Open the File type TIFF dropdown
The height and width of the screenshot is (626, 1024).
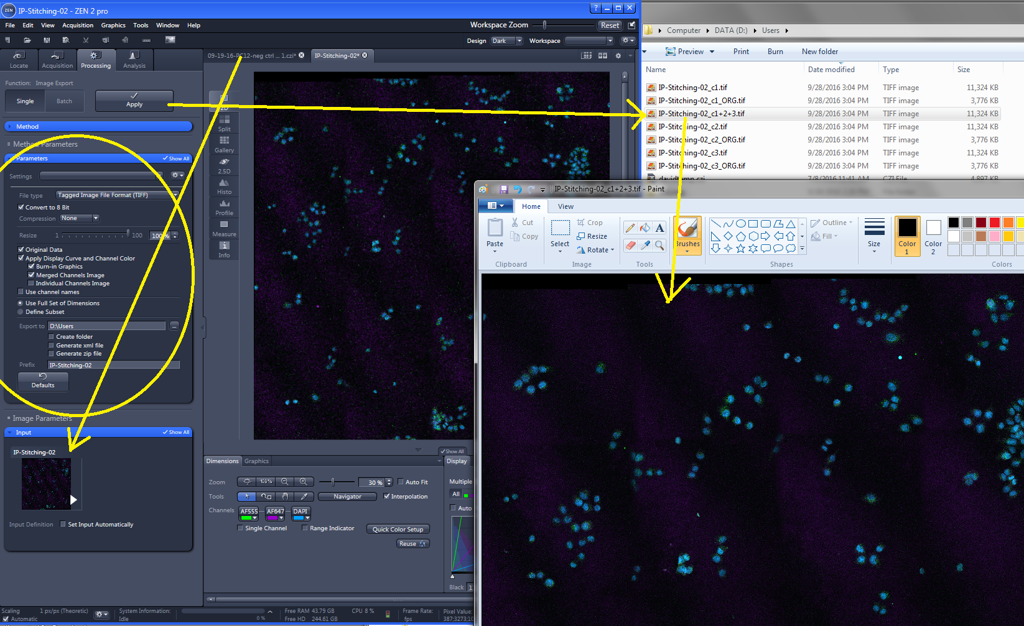point(116,195)
